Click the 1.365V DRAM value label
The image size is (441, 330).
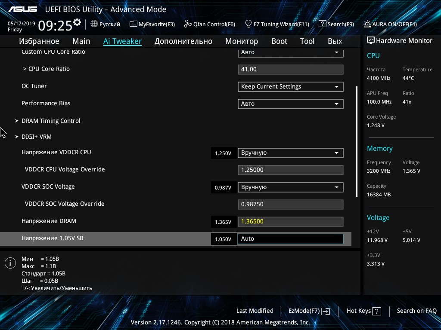pyautogui.click(x=224, y=222)
